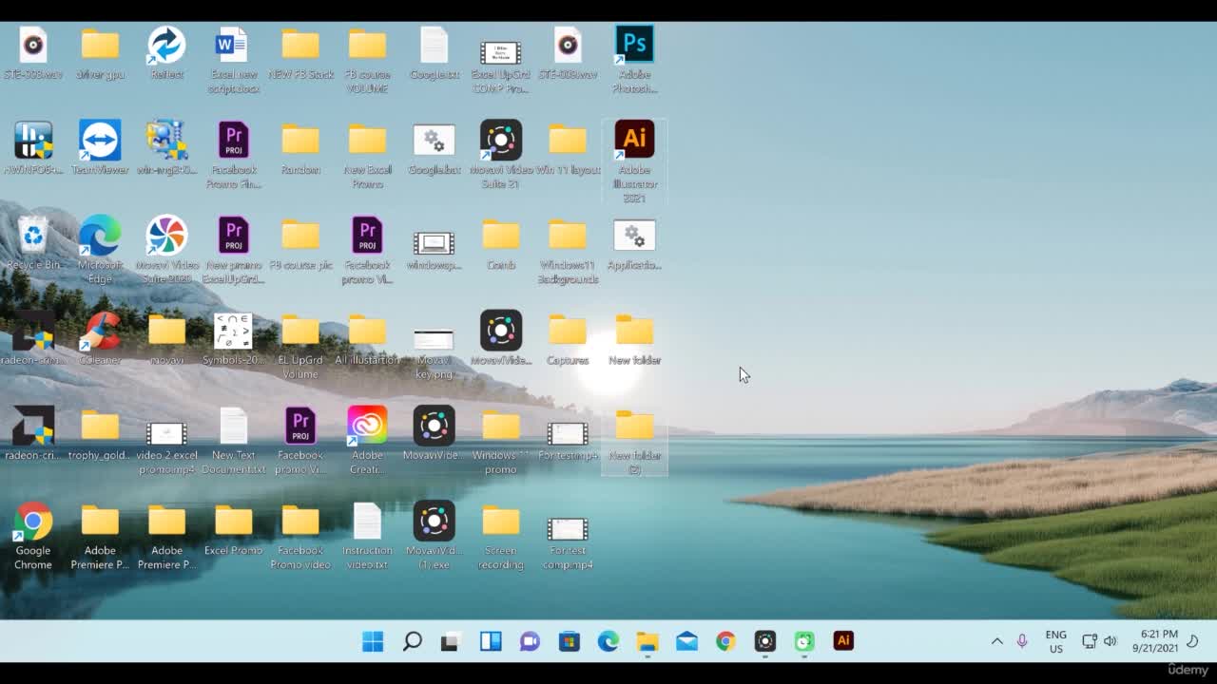Select the New Text Document.txt file
This screenshot has width=1217, height=684.
click(233, 440)
